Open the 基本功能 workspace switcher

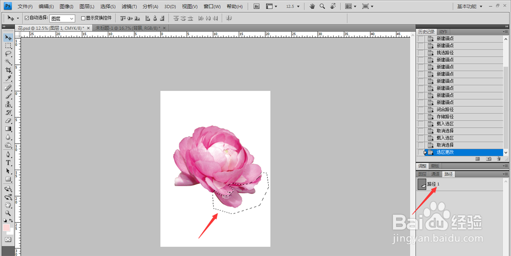[470, 6]
